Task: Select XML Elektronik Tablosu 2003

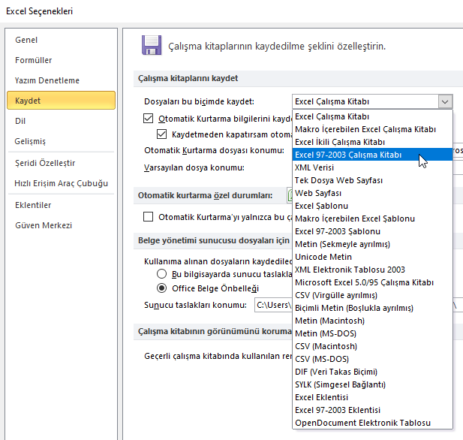Action: point(372,270)
